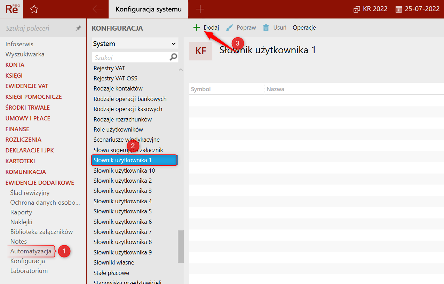Click the KONFIGURACJA panel heading
This screenshot has height=284, width=444.
(117, 28)
